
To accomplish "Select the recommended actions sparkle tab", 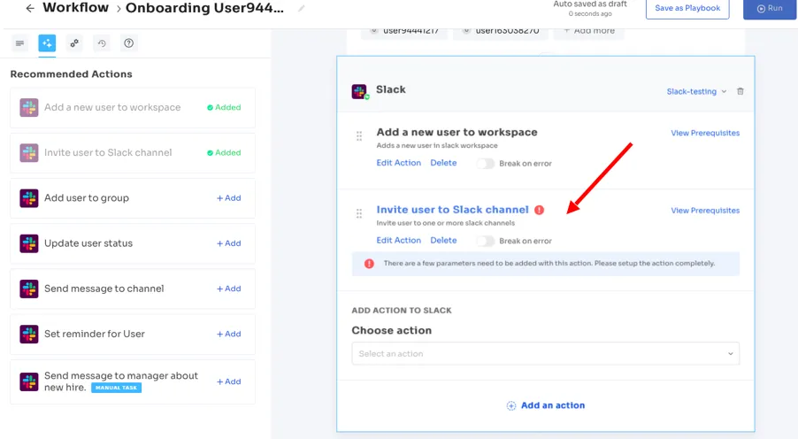I will coord(47,43).
